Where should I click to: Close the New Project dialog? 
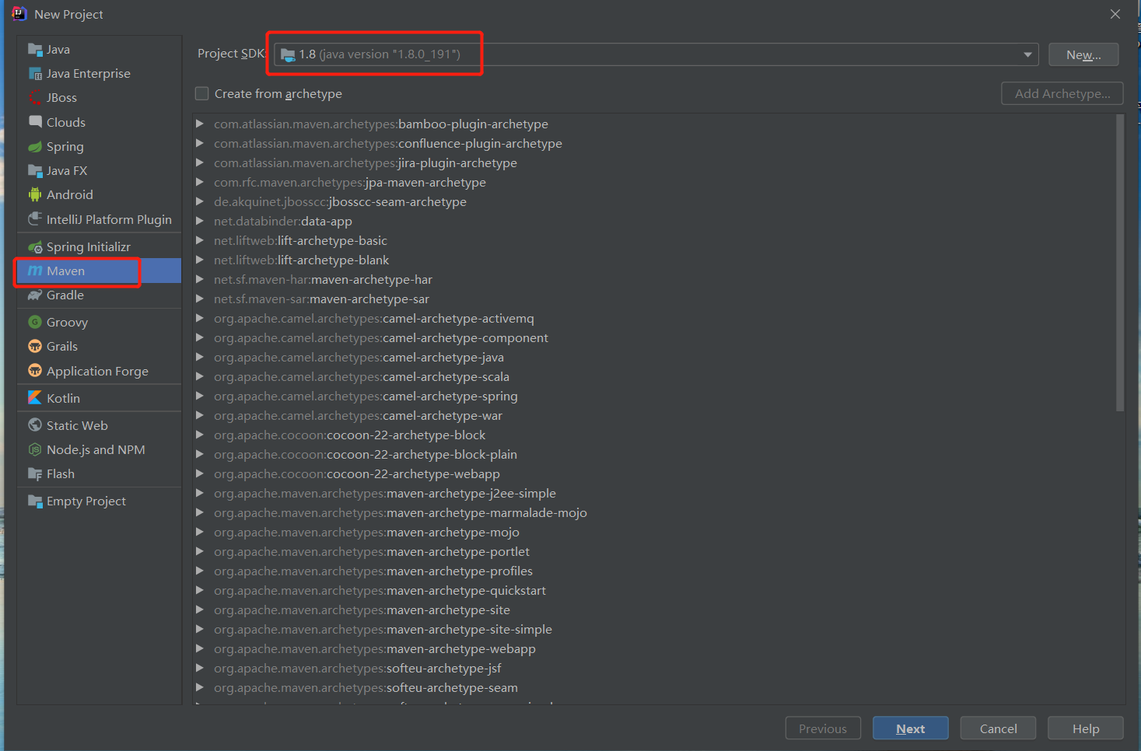click(1115, 14)
